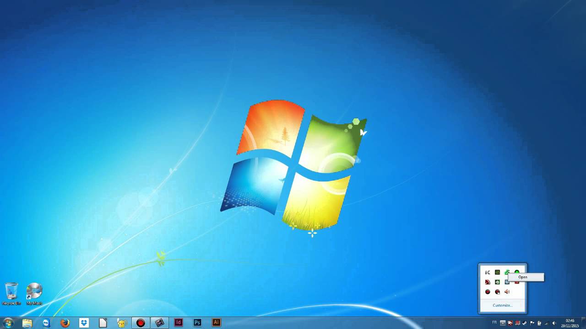This screenshot has height=329, width=586.
Task: Click the red monitor icon in system tray
Action: [x=517, y=323]
